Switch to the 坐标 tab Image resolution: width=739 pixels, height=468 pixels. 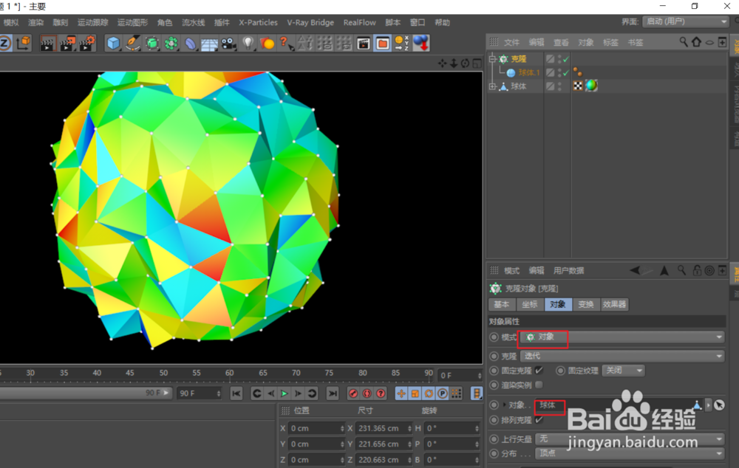coord(530,305)
